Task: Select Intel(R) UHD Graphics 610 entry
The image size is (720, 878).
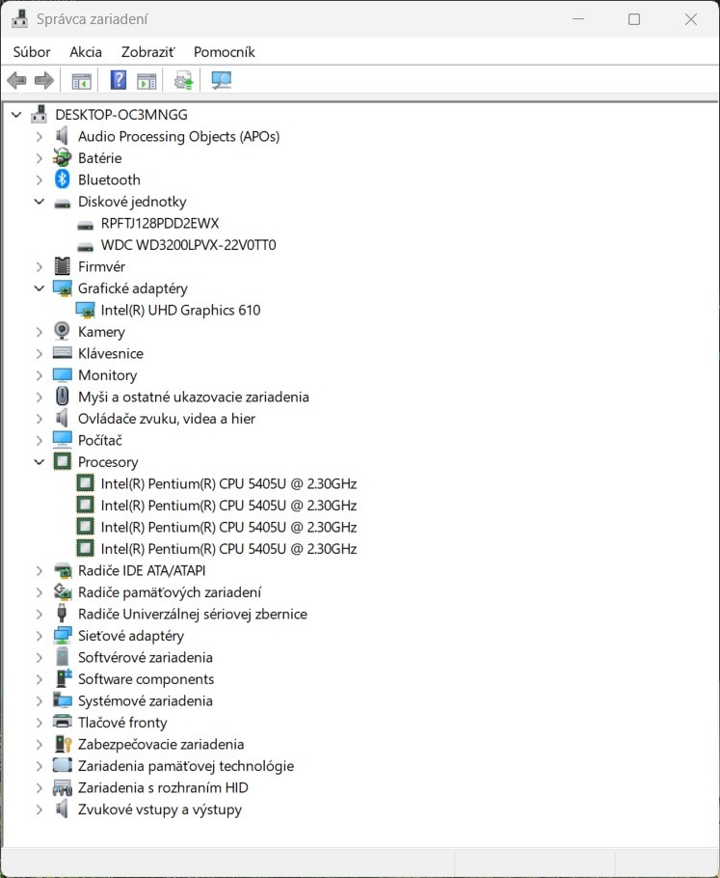Action: (x=180, y=311)
